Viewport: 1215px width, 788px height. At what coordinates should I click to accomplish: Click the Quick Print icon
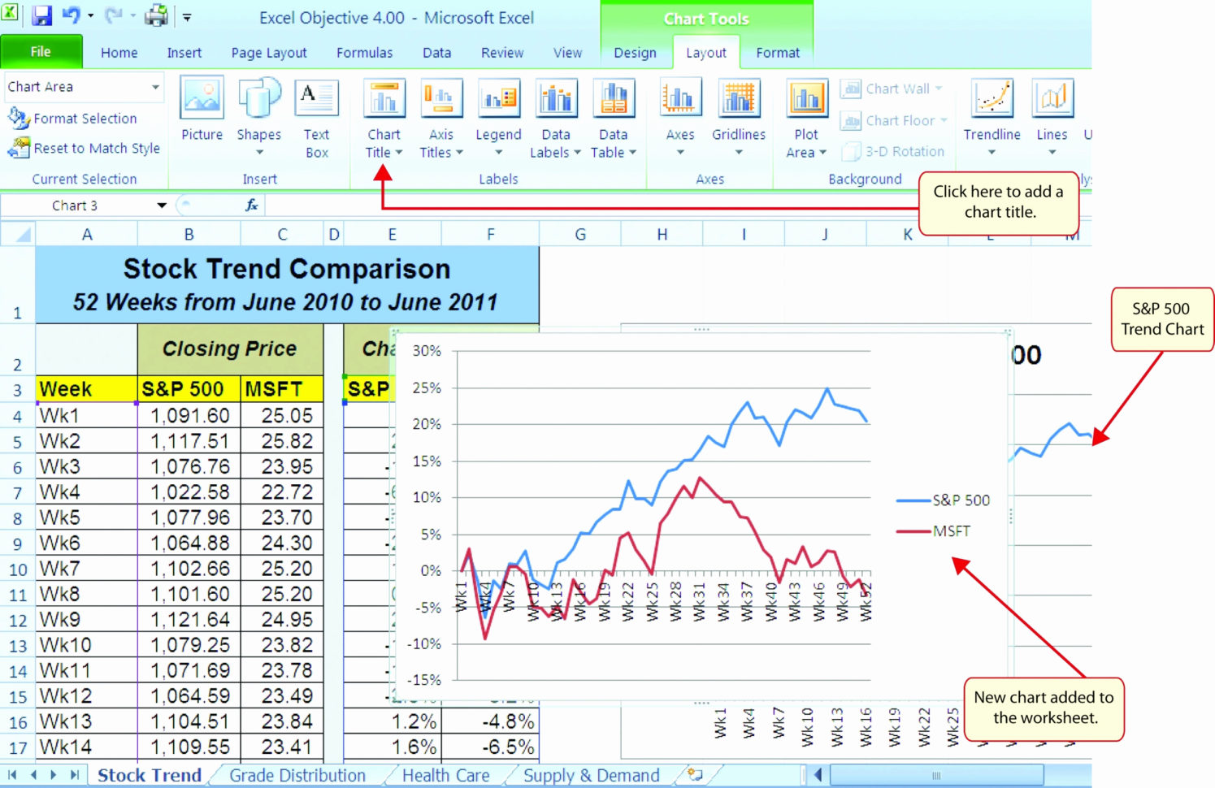(155, 15)
